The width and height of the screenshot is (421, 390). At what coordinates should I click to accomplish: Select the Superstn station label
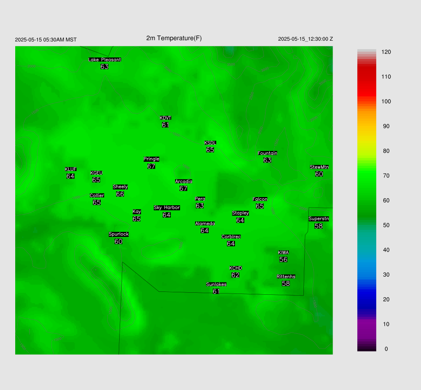click(x=319, y=219)
